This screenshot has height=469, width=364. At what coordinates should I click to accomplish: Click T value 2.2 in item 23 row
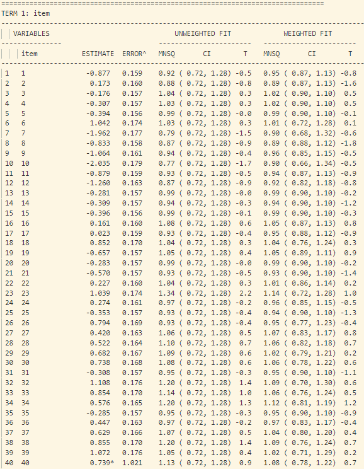click(x=246, y=293)
